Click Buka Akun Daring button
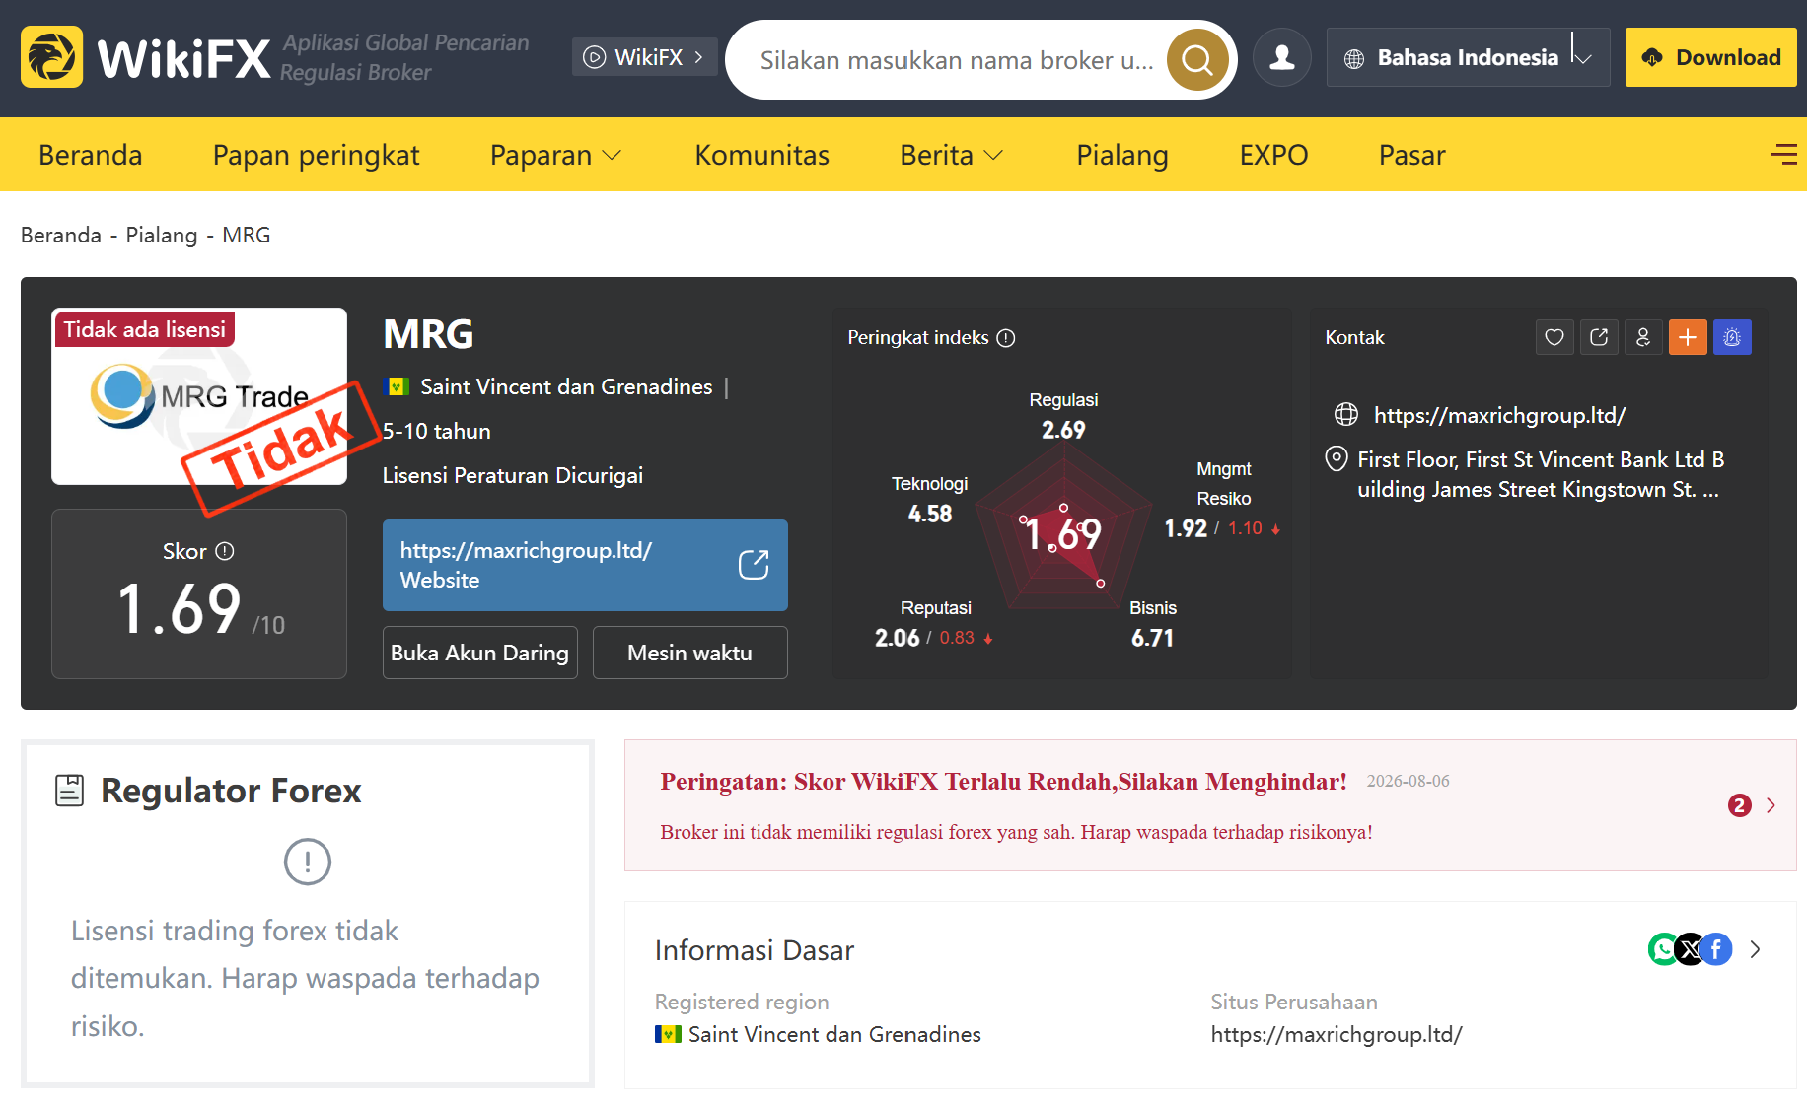The width and height of the screenshot is (1807, 1108). point(479,653)
